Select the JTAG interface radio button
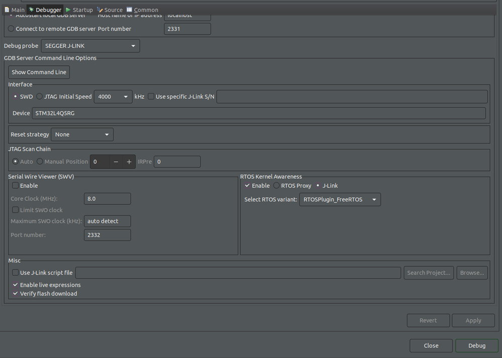Viewport: 502px width, 358px height. 39,96
